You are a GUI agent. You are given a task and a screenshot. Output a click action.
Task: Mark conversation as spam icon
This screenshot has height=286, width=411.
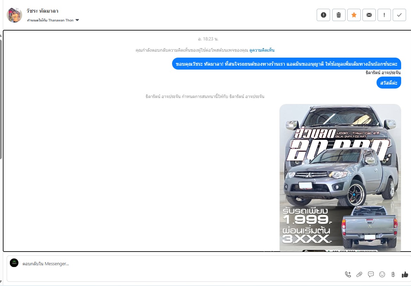click(x=323, y=15)
